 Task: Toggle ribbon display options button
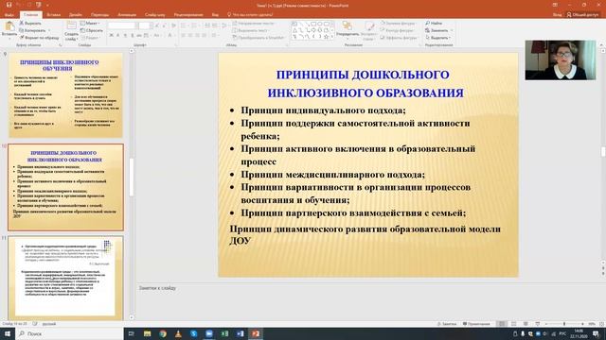[x=555, y=5]
